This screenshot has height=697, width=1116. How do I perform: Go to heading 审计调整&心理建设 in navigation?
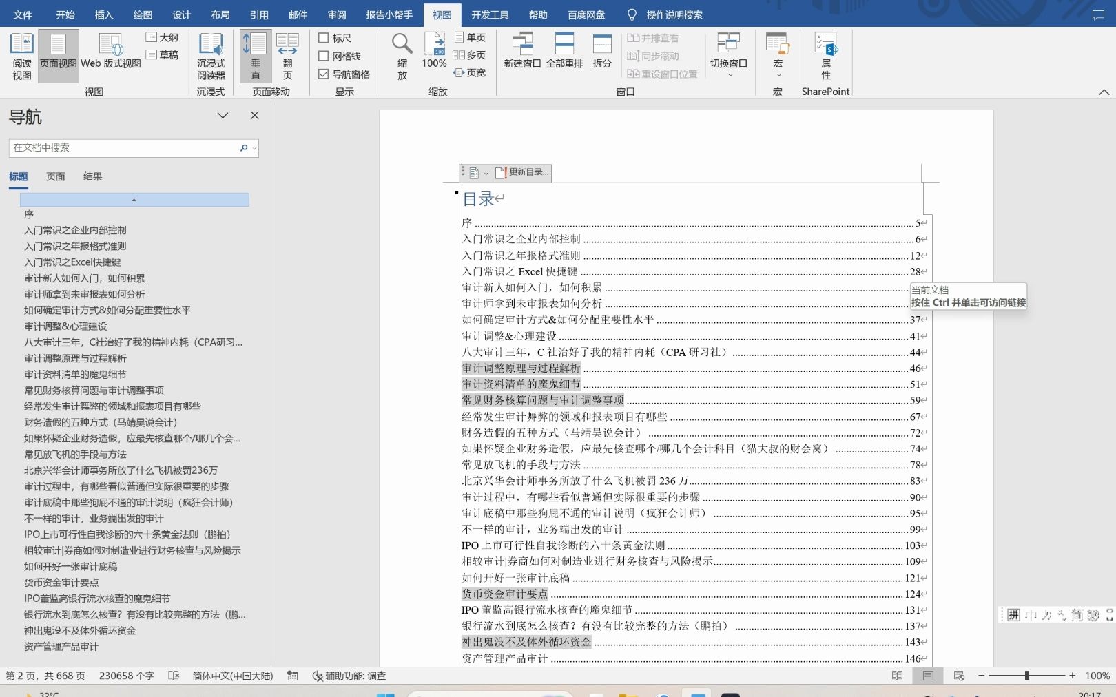(x=65, y=326)
